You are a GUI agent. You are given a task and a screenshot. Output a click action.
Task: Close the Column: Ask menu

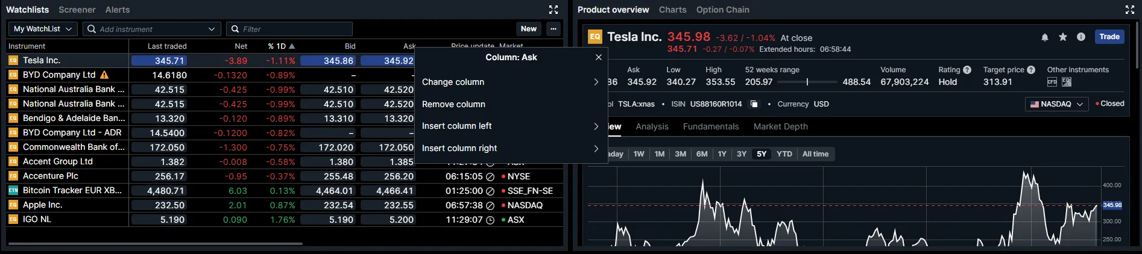599,57
